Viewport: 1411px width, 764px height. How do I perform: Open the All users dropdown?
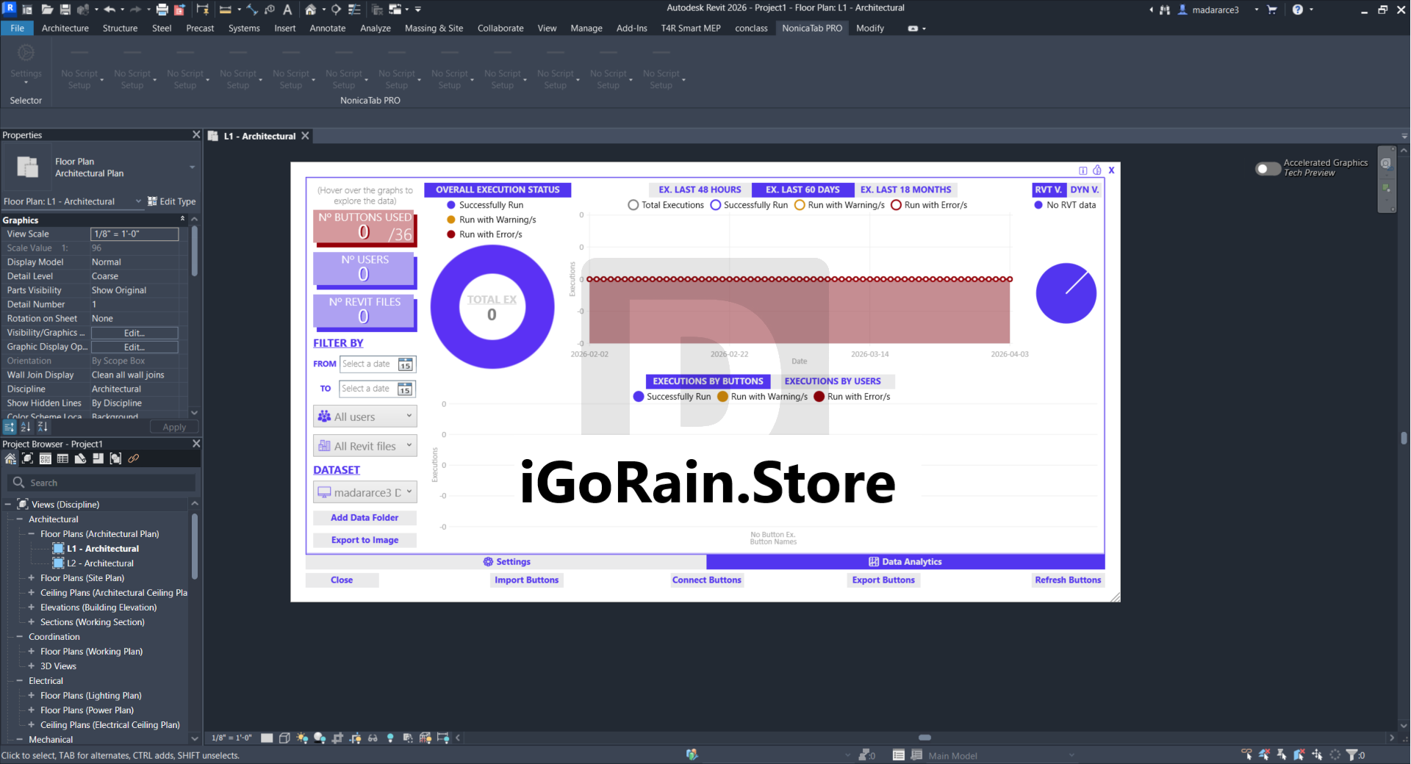coord(365,417)
